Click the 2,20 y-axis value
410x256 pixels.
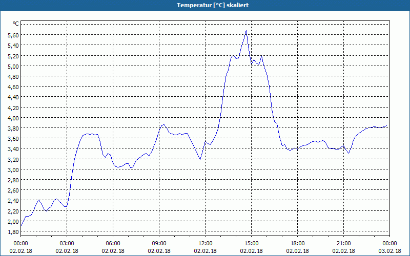(14, 211)
